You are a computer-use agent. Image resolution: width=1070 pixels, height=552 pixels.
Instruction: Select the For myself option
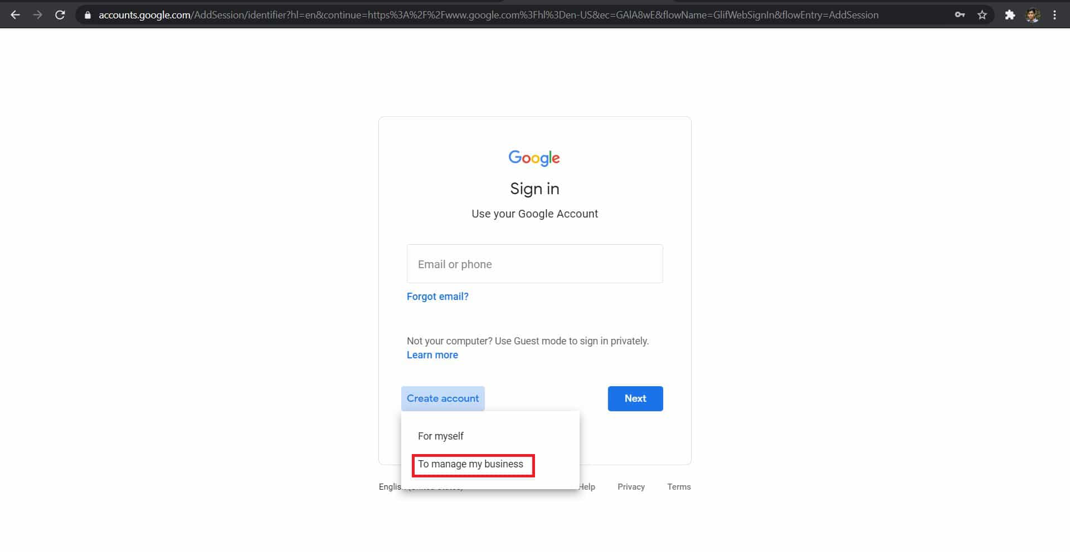pos(440,436)
